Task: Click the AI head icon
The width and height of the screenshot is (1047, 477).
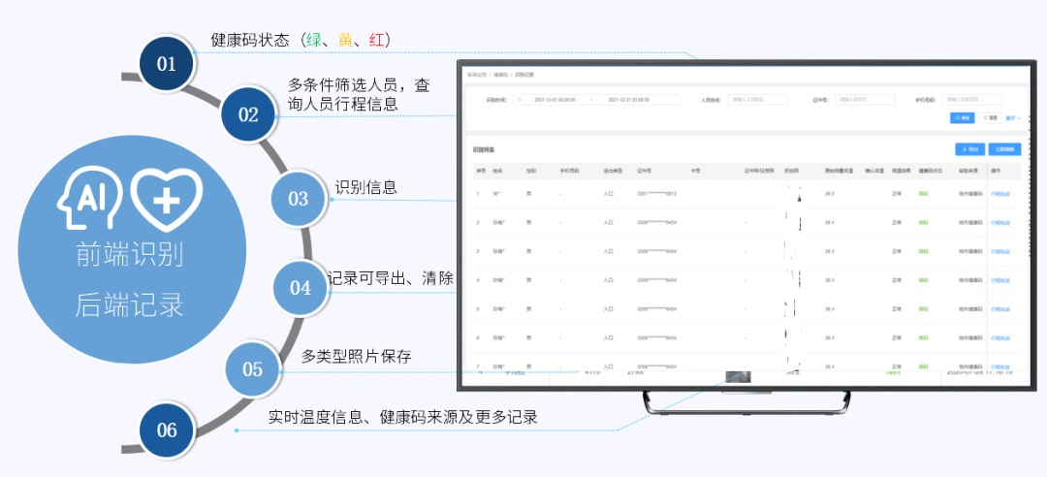Action: 89,197
